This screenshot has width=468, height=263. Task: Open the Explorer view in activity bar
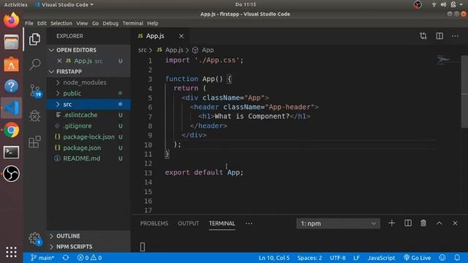pyautogui.click(x=34, y=39)
